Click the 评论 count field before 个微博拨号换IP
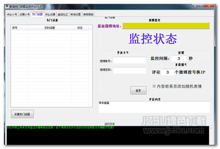The height and width of the screenshot is (149, 220). click(168, 72)
